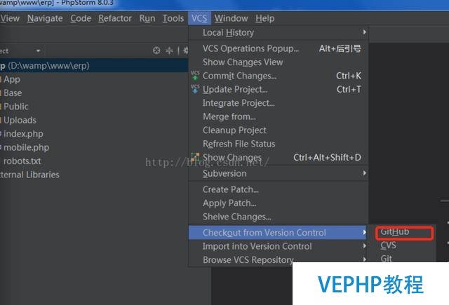This screenshot has height=305, width=449.
Task: Expand Import into Version Control submenu
Action: click(278, 246)
